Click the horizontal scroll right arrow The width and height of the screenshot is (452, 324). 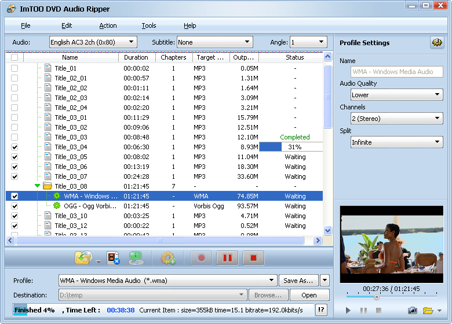pyautogui.click(x=318, y=240)
